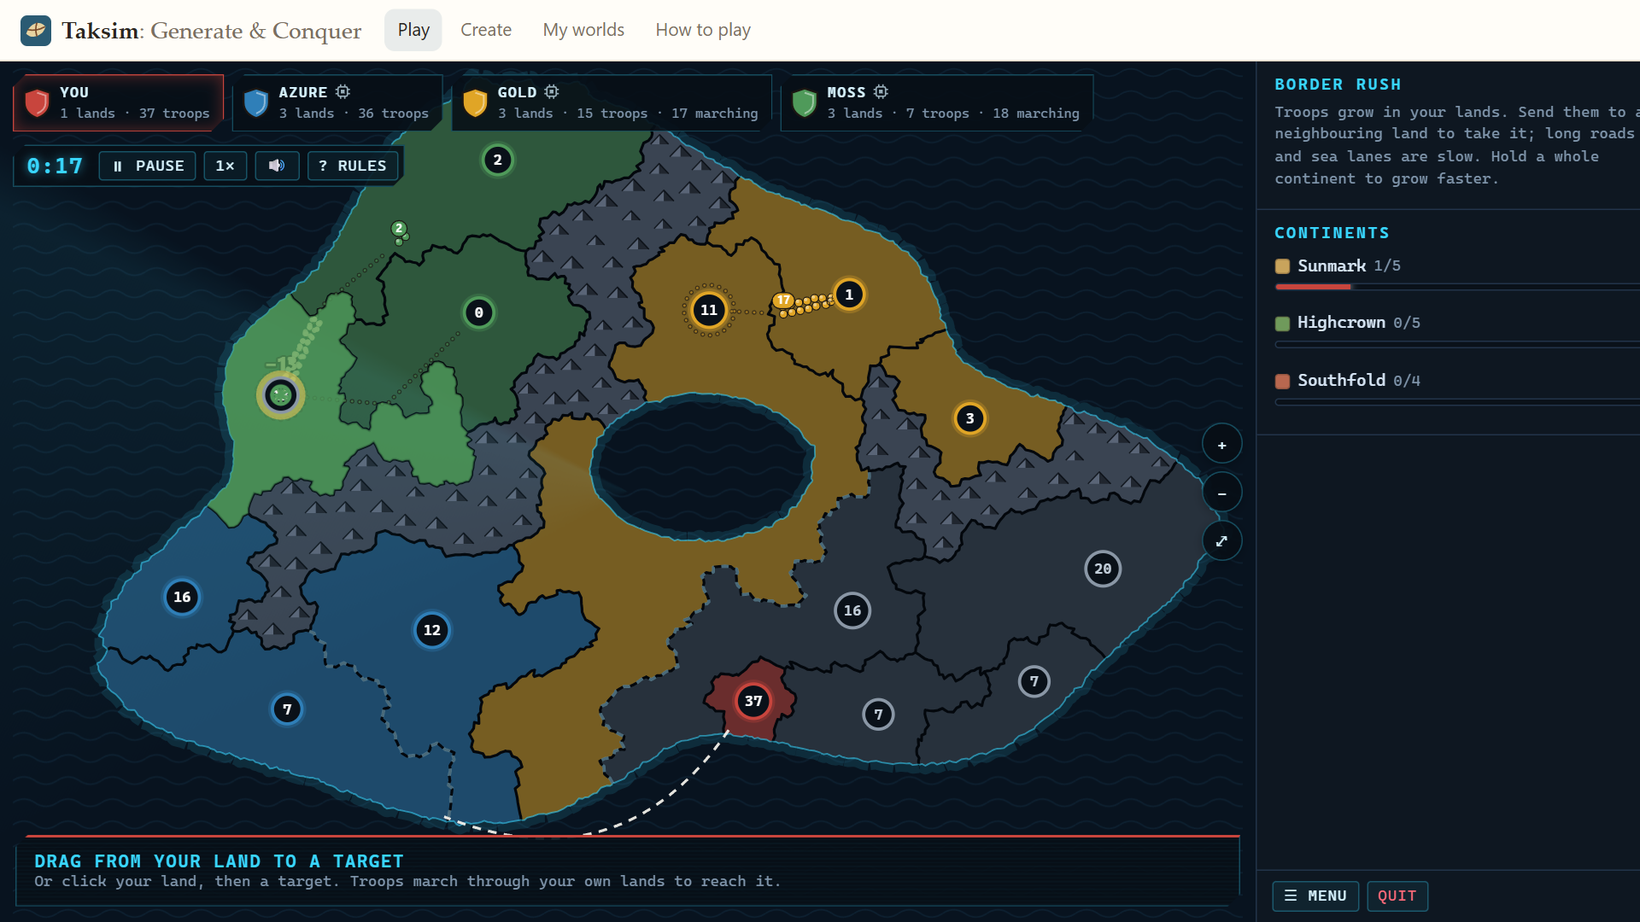
Task: Open the Menu button
Action: tap(1315, 896)
